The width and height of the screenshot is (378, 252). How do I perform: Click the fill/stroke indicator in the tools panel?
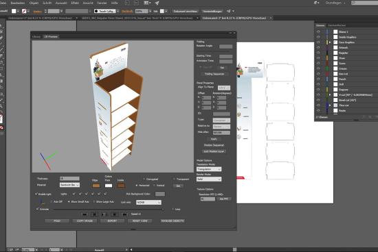pos(1,119)
